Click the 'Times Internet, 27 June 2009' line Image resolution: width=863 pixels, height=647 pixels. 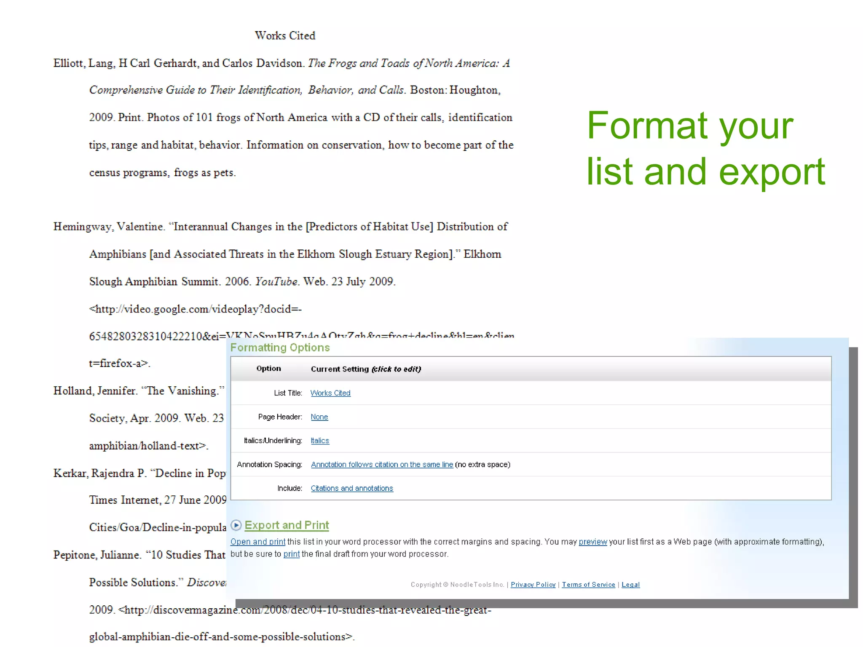click(x=158, y=500)
